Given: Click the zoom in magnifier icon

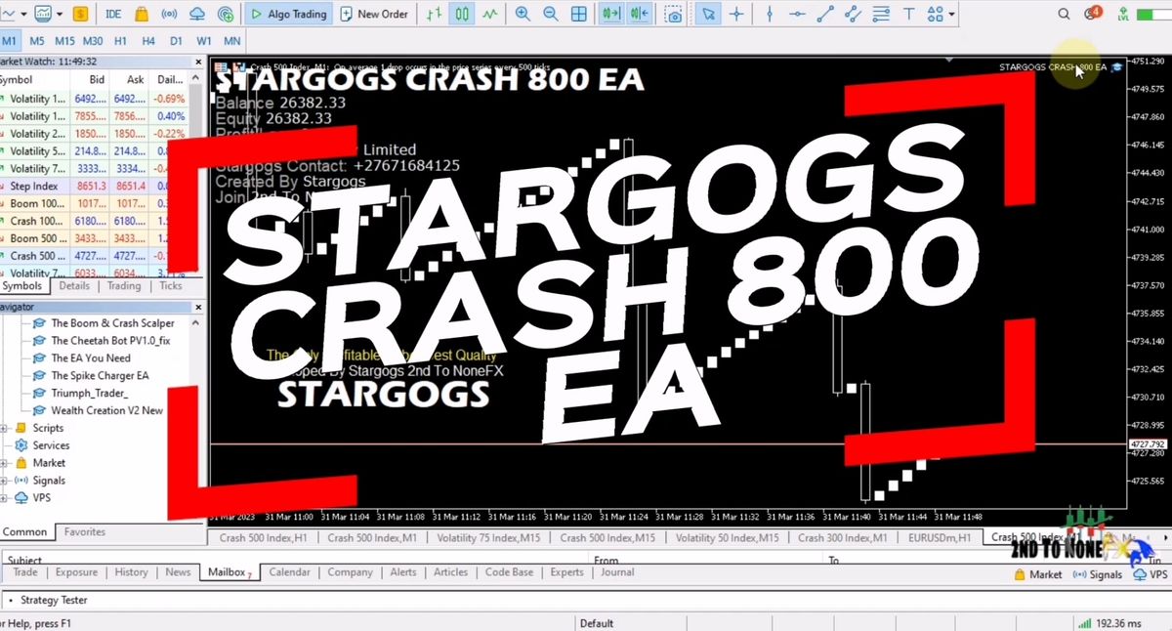Looking at the screenshot, I should coord(523,14).
